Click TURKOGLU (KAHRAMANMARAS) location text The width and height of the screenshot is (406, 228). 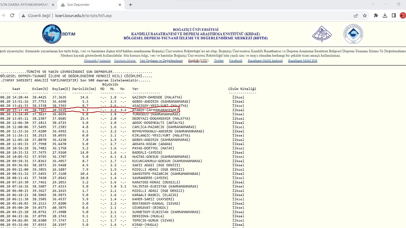point(156,114)
